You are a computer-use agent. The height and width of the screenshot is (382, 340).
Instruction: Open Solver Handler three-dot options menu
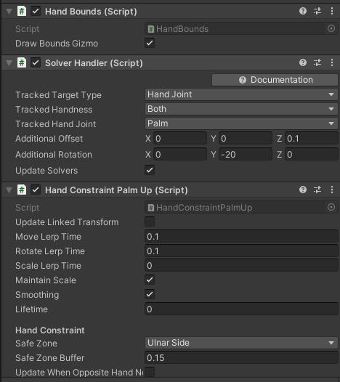(x=332, y=62)
